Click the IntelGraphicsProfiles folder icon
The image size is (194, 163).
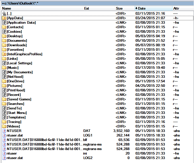tap(4, 54)
